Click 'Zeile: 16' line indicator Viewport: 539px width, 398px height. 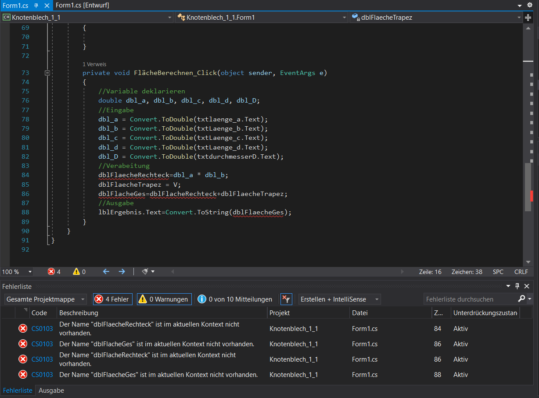click(x=430, y=272)
